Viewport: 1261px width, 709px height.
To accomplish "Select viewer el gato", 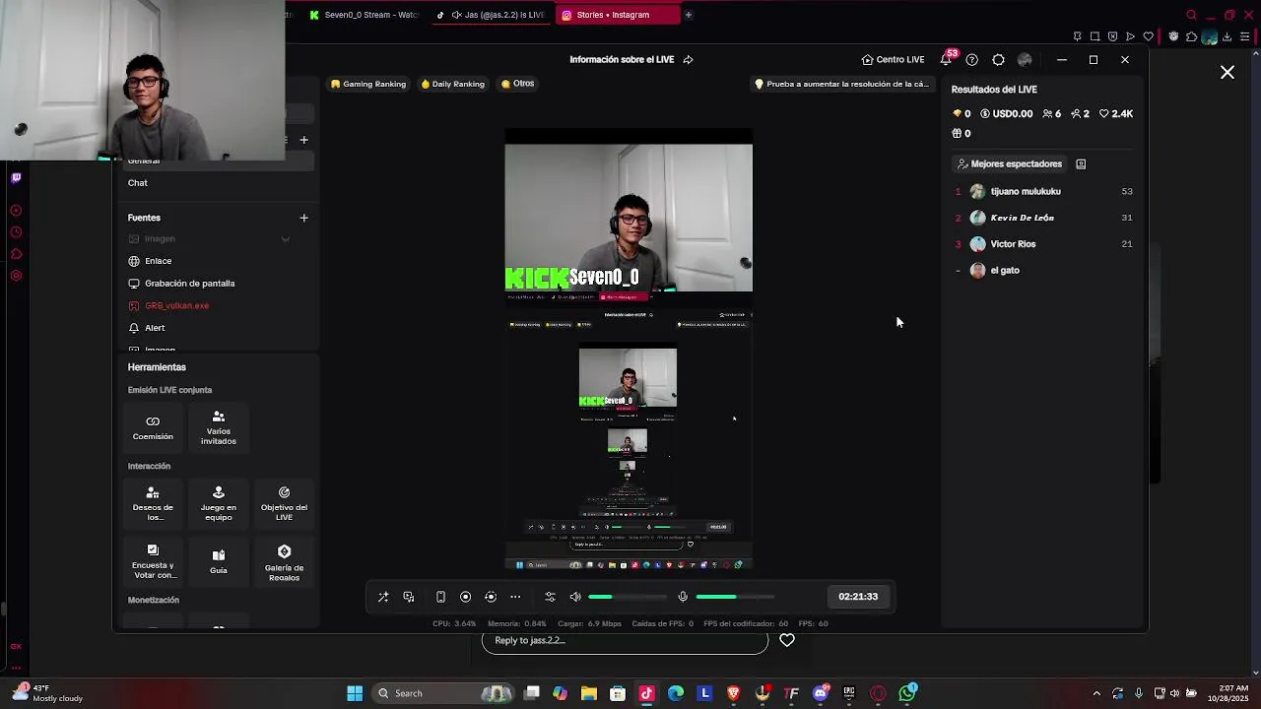I will click(1044, 270).
